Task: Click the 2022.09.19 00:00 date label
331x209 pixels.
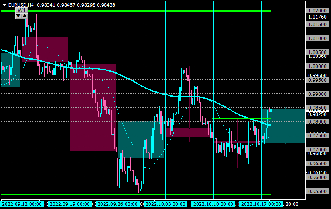Action: (x=70, y=204)
